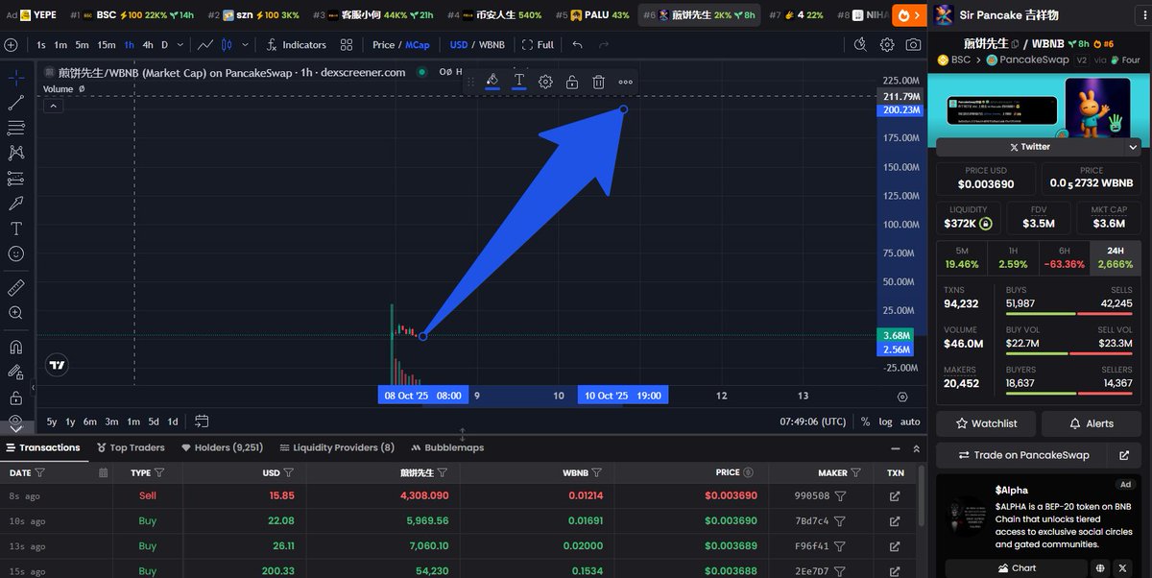Open the Indicators menu
Screen dimensions: 1152x578
tap(297, 45)
